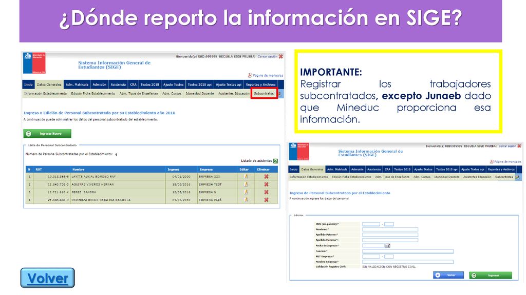The height and width of the screenshot is (295, 526).
Task: Open Idoneidad Docente submenu in left window
Action: (200, 94)
